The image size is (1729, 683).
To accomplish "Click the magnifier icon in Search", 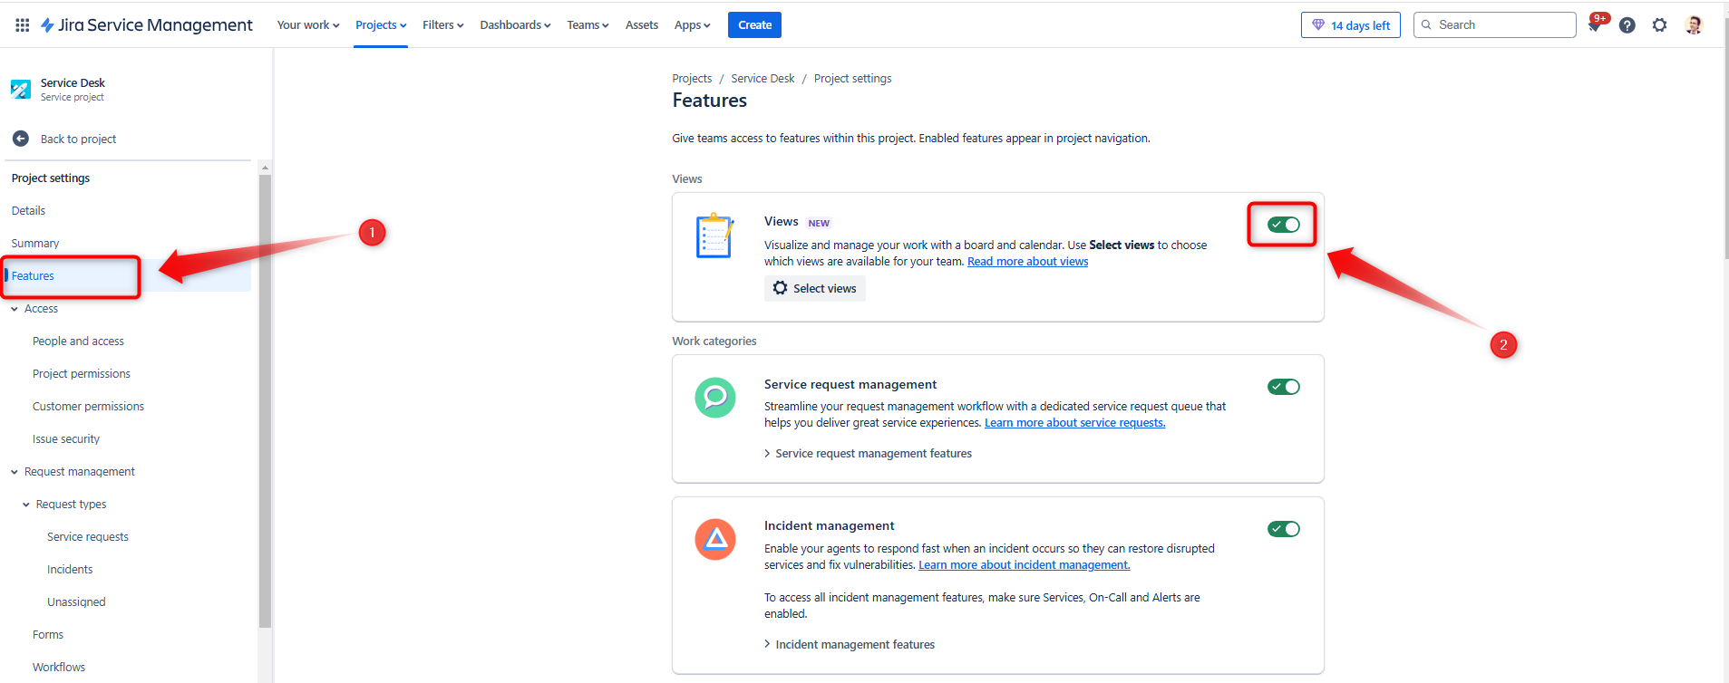I will [1427, 25].
